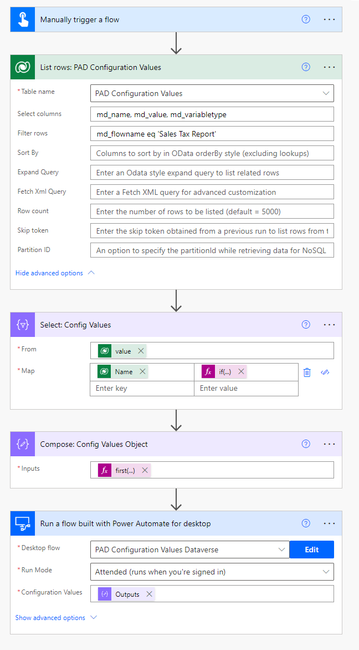Remove the first(...) expression from Inputs
Image resolution: width=359 pixels, height=650 pixels.
[x=145, y=470]
